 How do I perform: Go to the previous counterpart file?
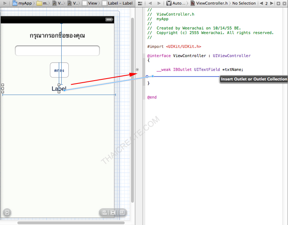pos(261,3)
